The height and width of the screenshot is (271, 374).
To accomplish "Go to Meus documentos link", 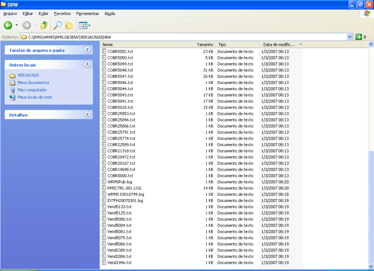I will pyautogui.click(x=33, y=83).
